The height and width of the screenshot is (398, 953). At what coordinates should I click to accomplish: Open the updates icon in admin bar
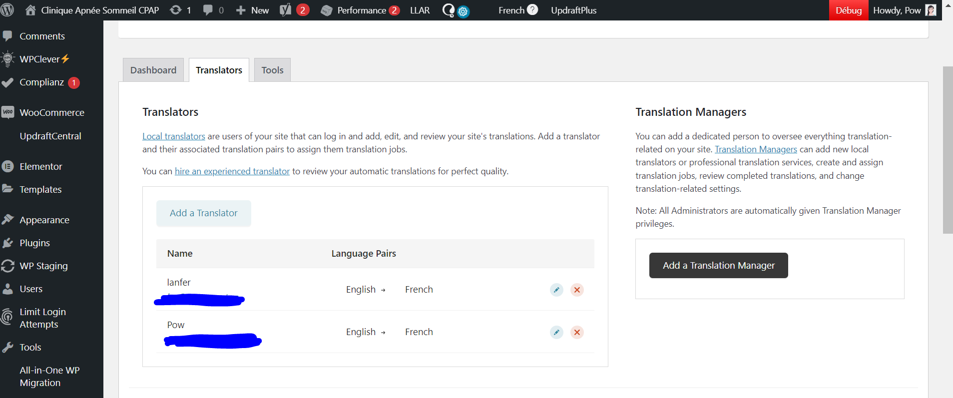[180, 10]
